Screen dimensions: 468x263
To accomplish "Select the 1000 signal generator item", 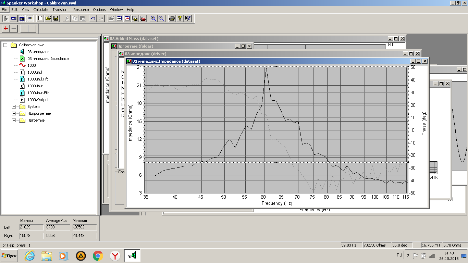I will 32,65.
